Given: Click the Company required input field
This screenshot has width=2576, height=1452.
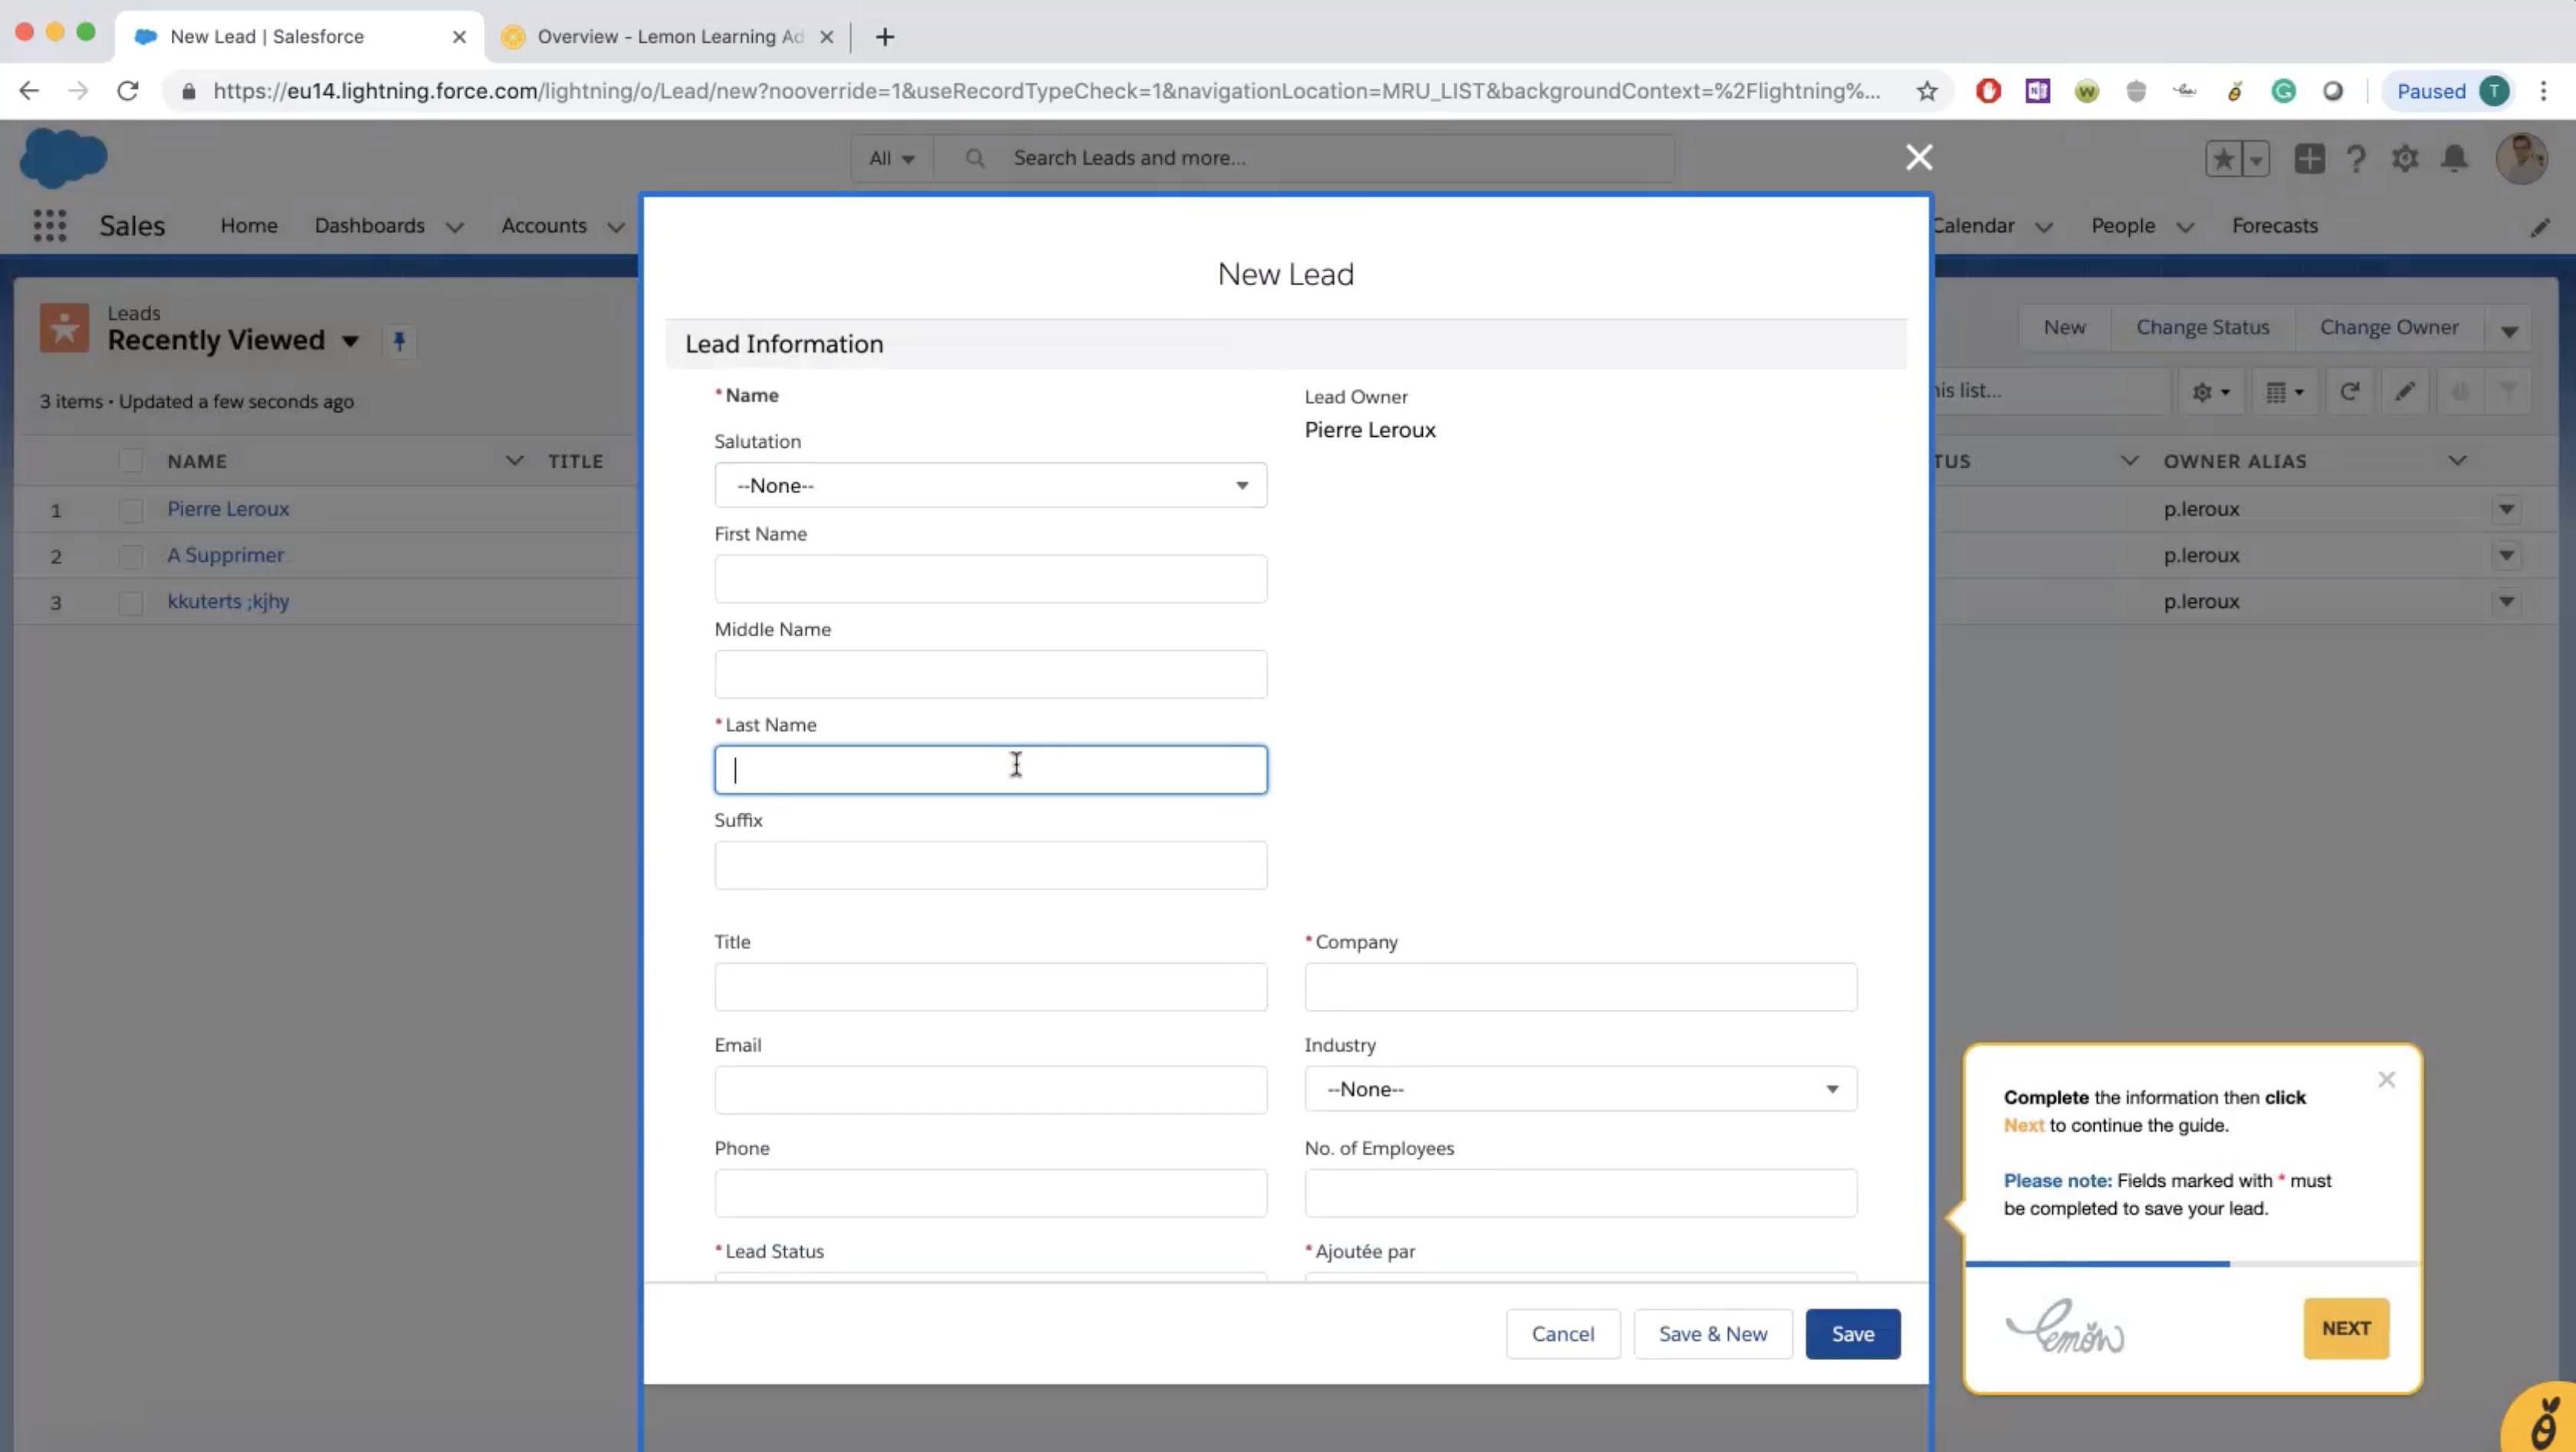Looking at the screenshot, I should tap(1580, 987).
